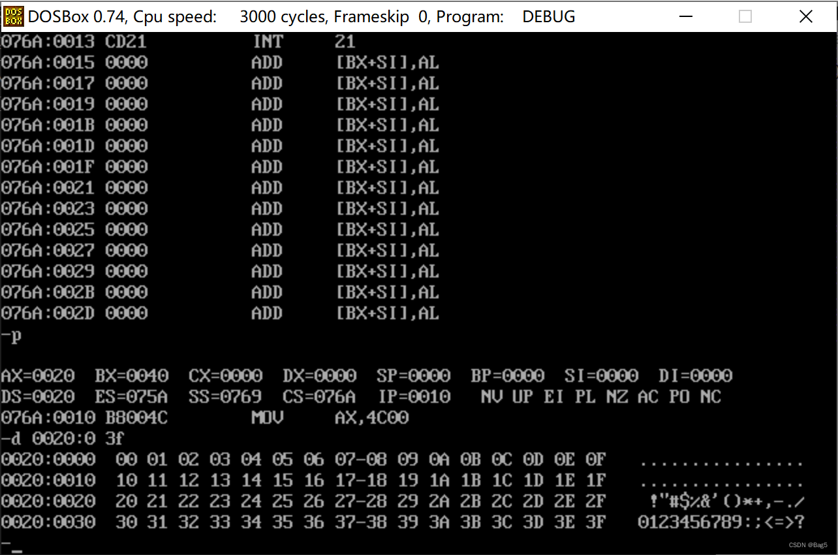The width and height of the screenshot is (838, 555).
Task: Select address 076A:0029 line
Action: point(220,272)
